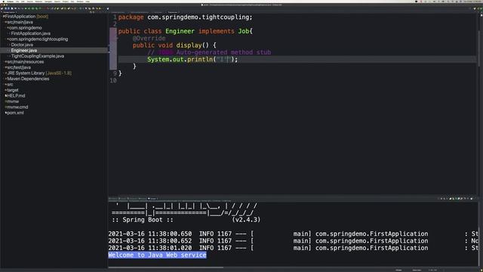Select the HELP.md file

tap(16, 96)
